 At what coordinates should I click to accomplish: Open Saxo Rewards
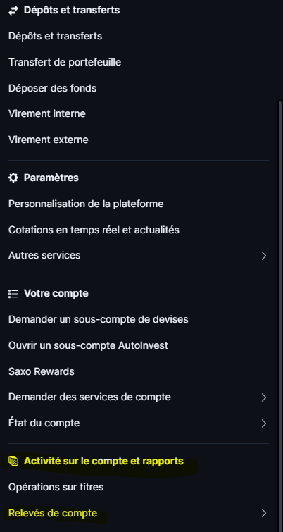tap(42, 371)
